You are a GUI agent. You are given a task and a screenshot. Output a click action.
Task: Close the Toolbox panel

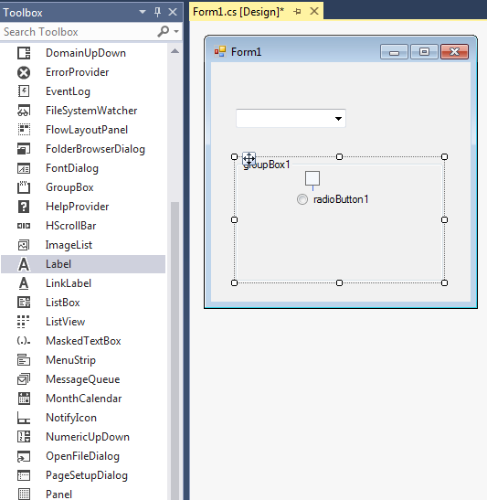173,12
